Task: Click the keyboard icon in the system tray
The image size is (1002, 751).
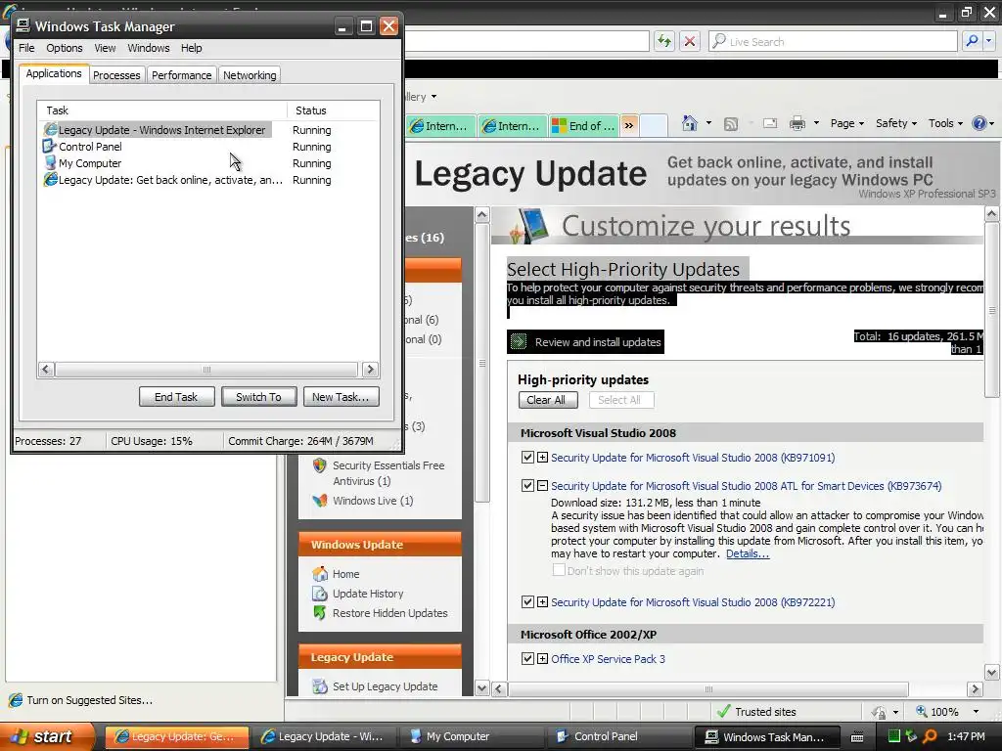Action: coord(857,737)
